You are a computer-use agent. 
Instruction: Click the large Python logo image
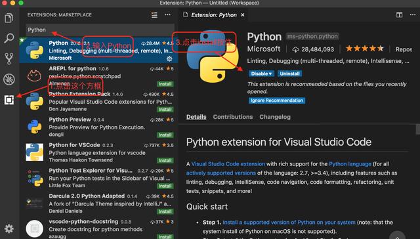coord(213,57)
